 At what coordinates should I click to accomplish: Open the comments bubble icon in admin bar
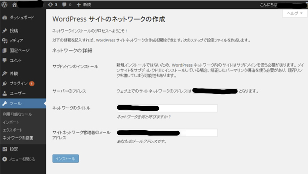tap(64, 4)
